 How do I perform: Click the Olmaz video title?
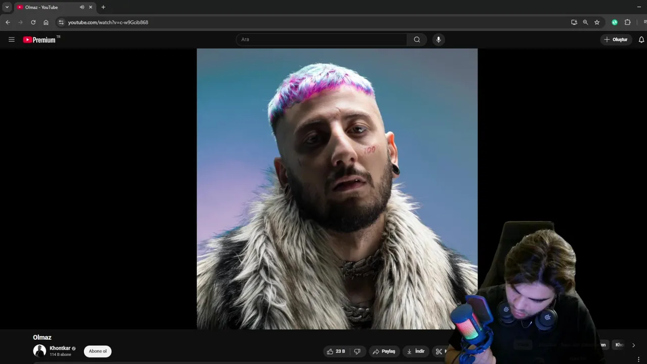click(42, 337)
